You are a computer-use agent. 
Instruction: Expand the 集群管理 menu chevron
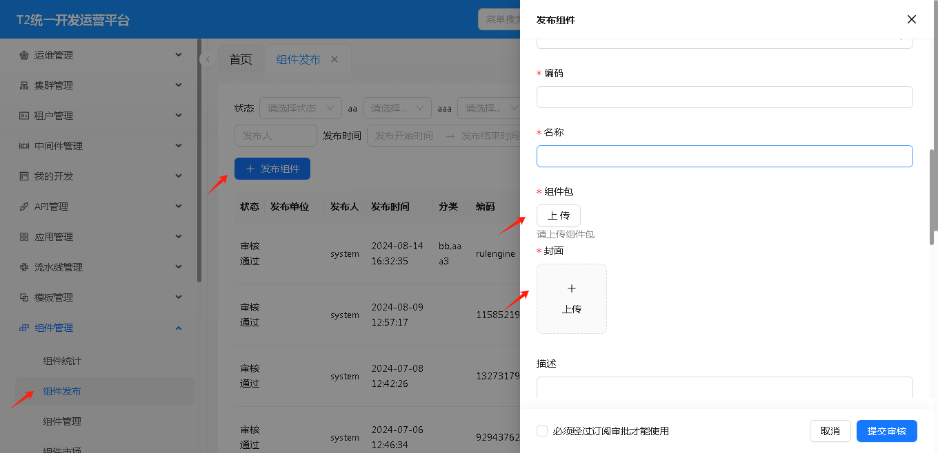point(179,85)
